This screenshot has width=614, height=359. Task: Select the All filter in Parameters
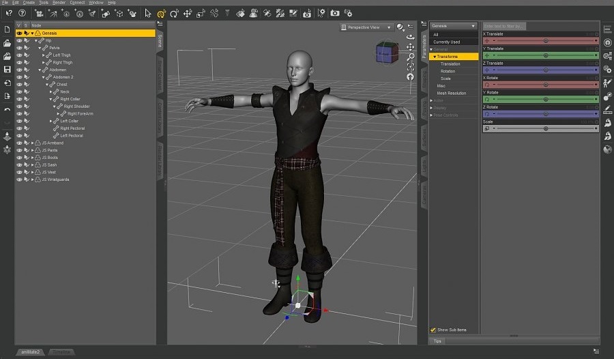[454, 35]
